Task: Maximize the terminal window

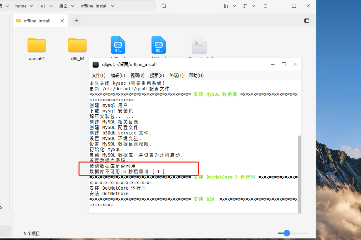Action: (x=284, y=65)
